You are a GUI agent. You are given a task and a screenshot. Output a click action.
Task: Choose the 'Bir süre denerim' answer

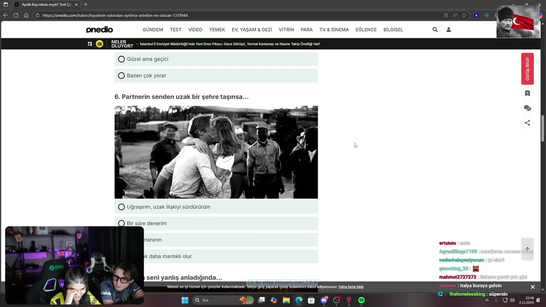216,223
